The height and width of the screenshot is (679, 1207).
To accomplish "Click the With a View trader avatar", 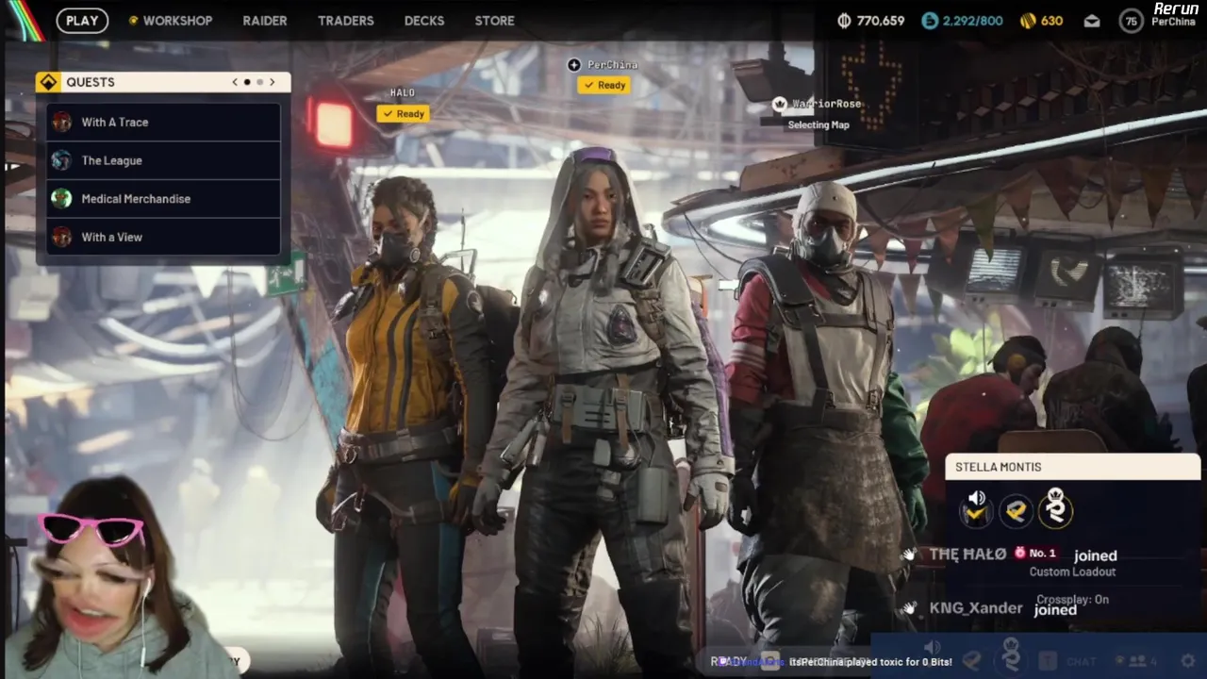I will point(61,238).
